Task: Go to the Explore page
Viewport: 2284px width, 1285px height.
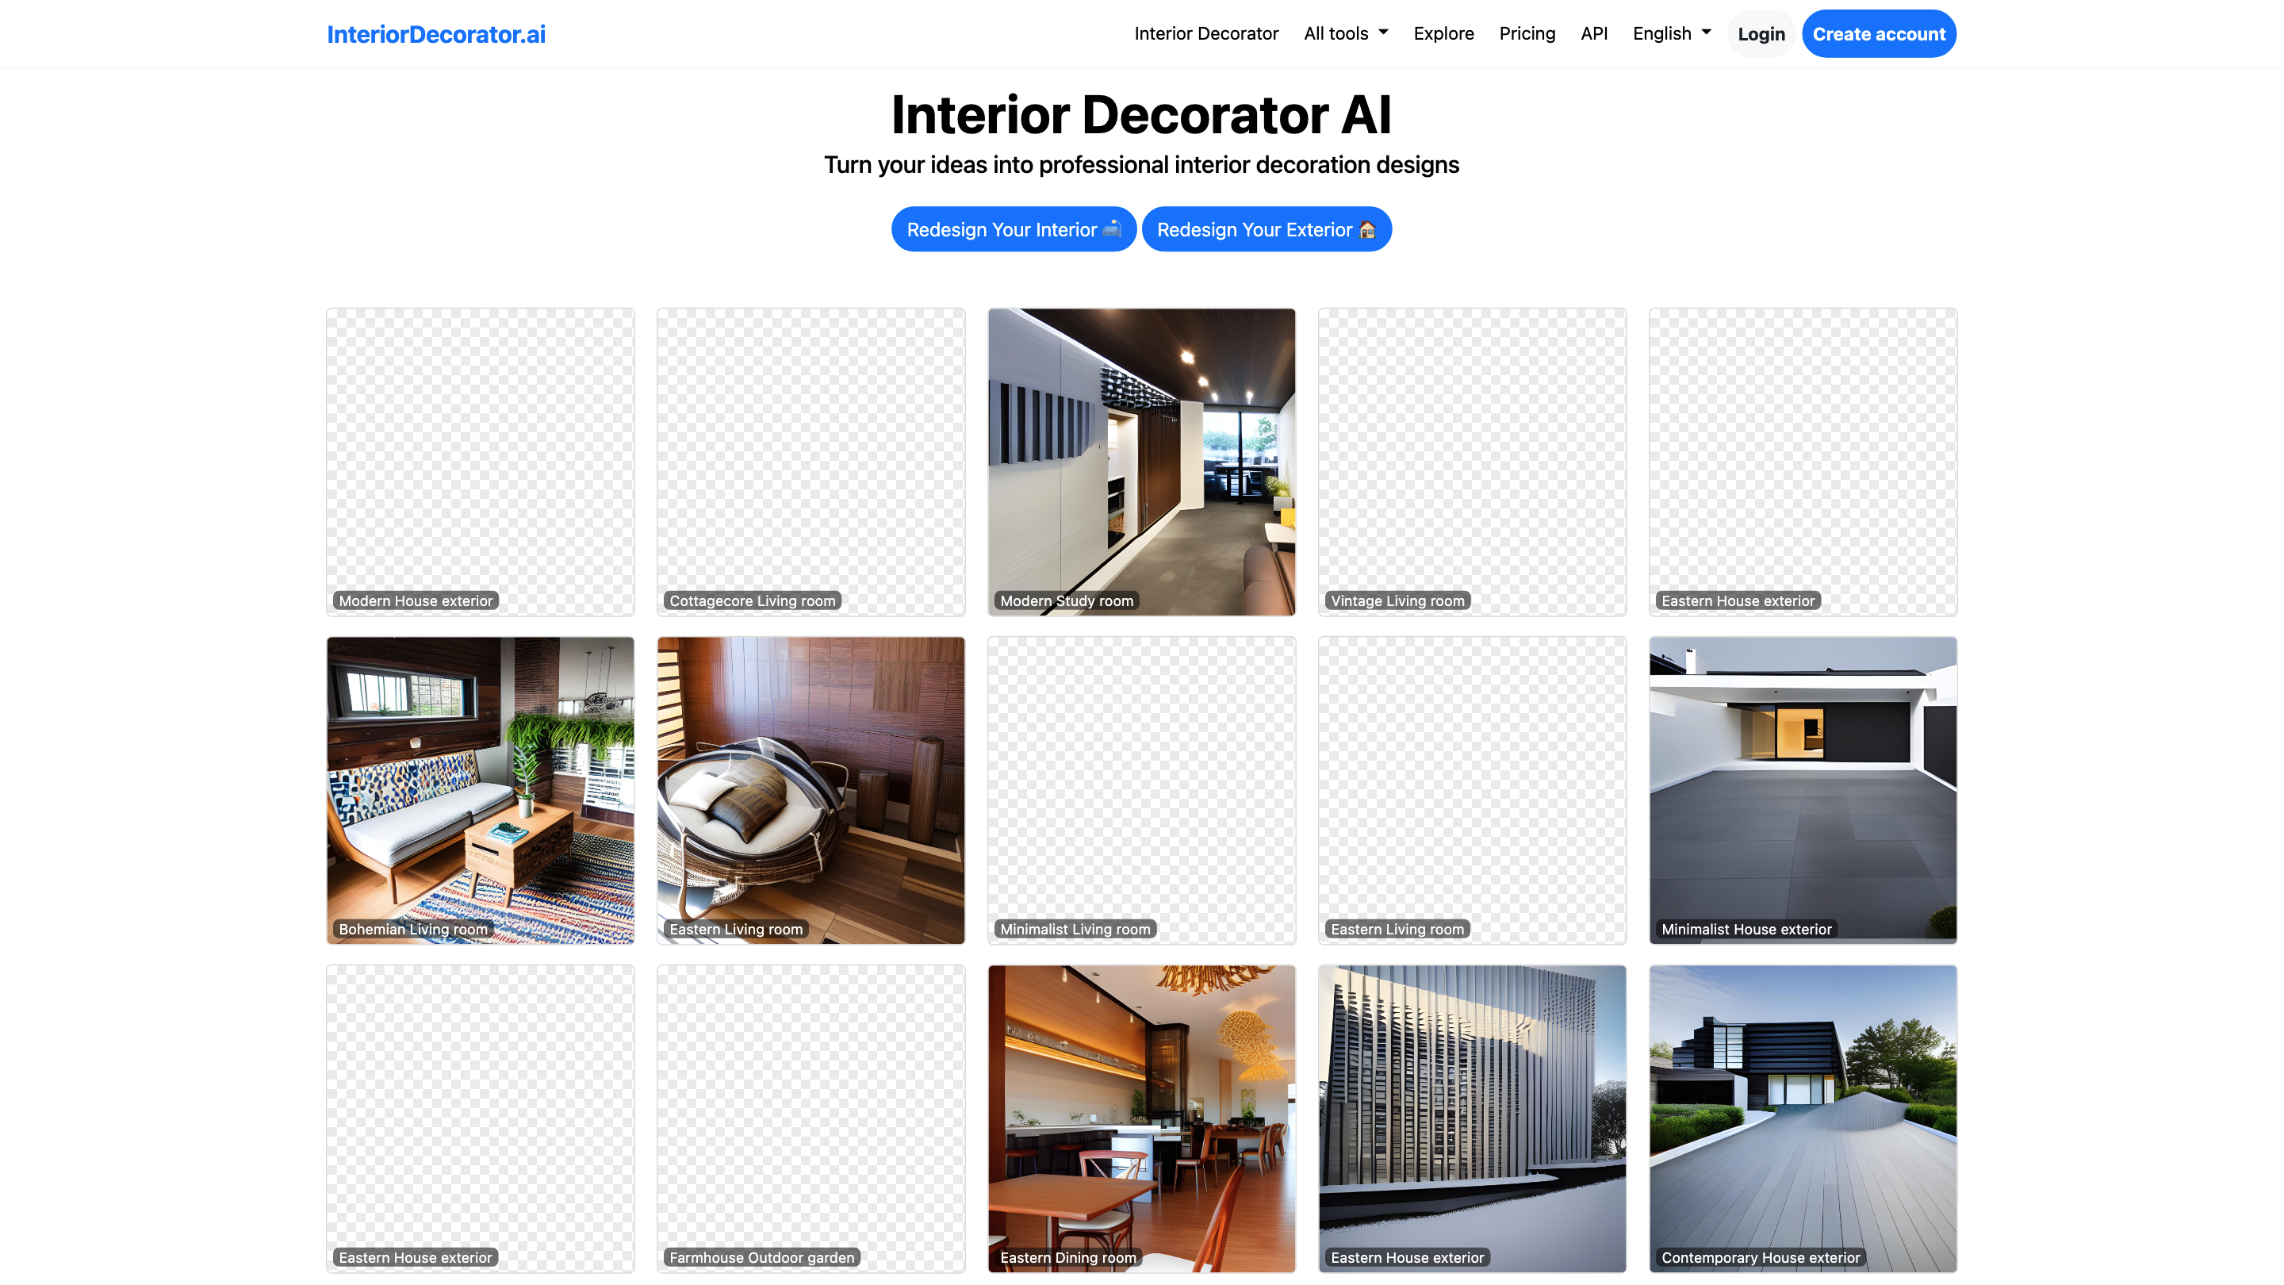Action: coord(1443,33)
